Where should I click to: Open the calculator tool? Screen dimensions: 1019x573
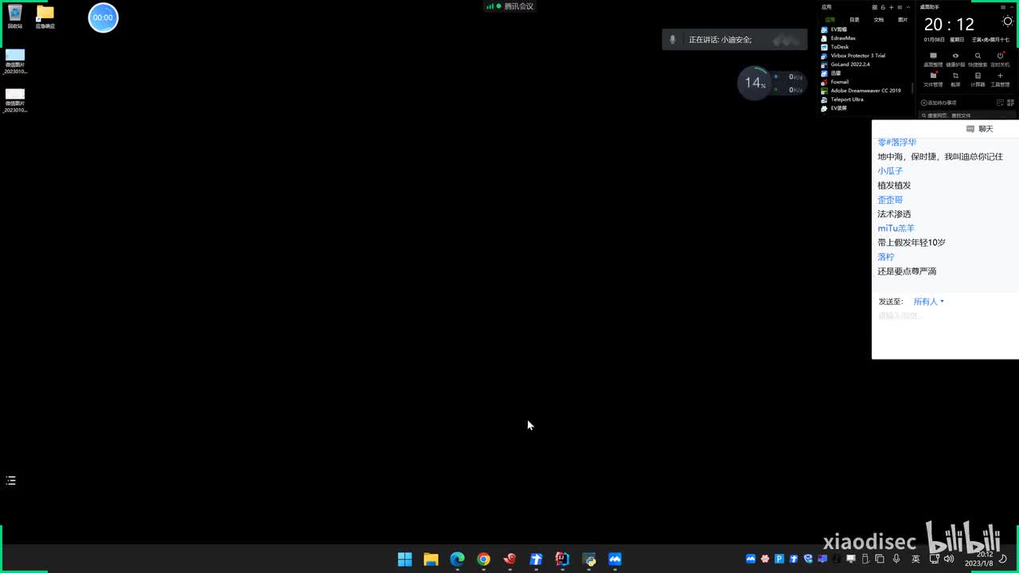[x=978, y=80]
